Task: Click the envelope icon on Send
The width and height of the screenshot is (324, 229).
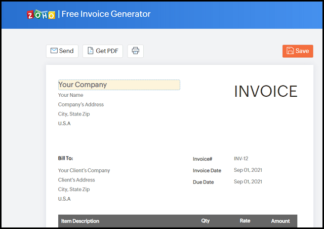Action: pos(54,51)
